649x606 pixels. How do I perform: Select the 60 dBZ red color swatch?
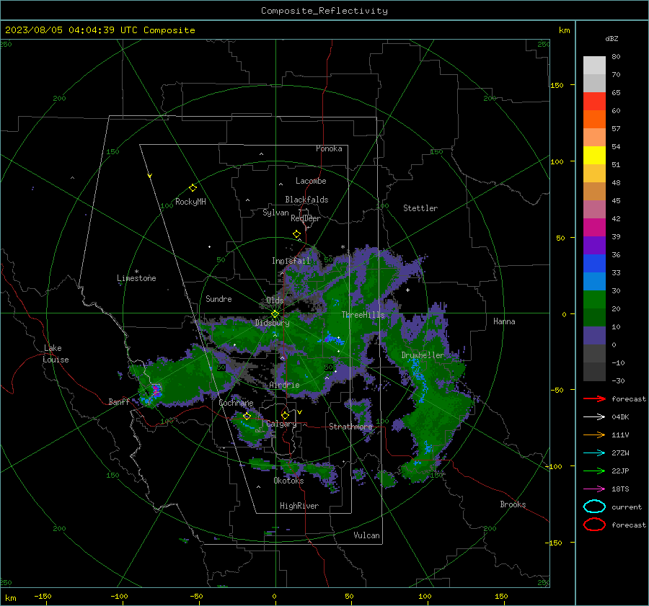[594, 102]
